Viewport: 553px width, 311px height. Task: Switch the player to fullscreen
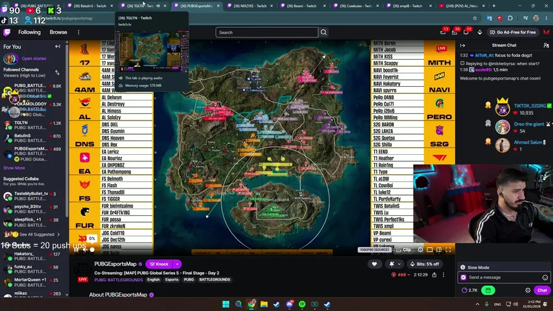pyautogui.click(x=448, y=249)
